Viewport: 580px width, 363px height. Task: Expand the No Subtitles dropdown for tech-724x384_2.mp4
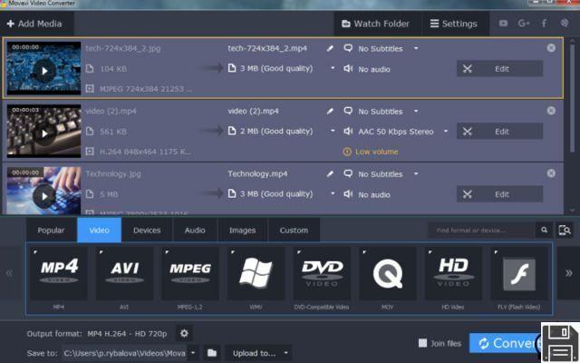(416, 48)
